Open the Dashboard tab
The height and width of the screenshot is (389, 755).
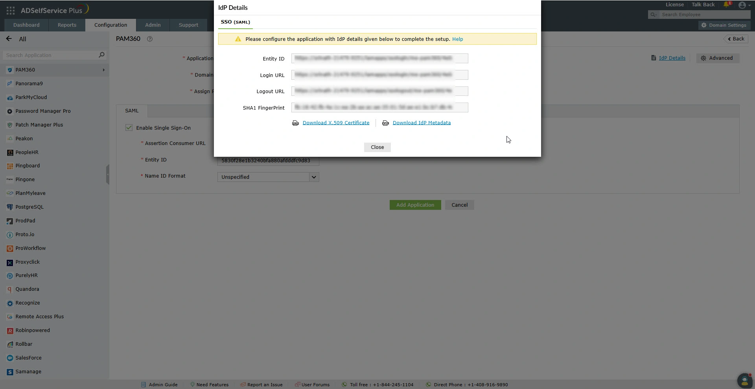pos(26,25)
